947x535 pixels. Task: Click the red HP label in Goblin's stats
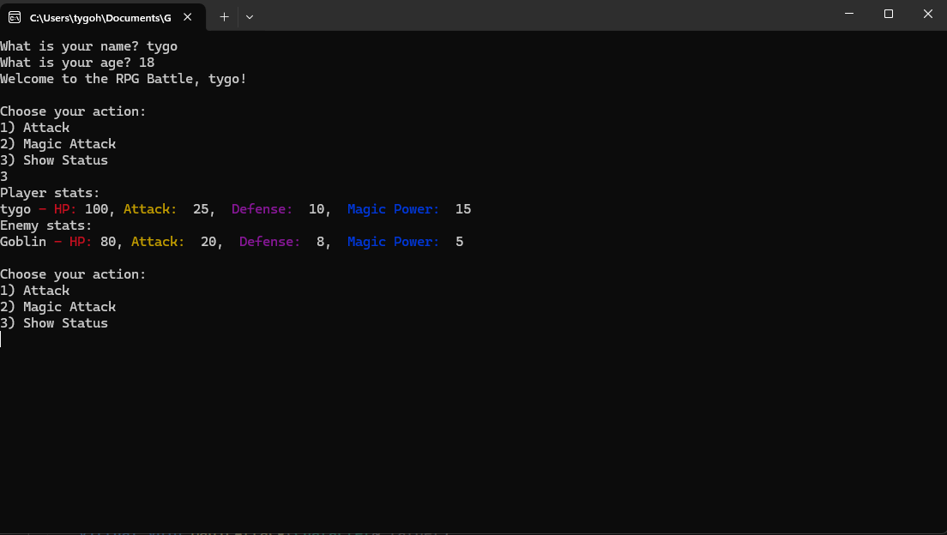click(x=81, y=242)
